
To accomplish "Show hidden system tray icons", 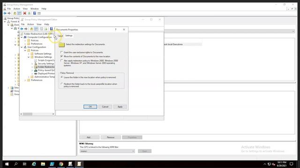I will (x=264, y=164).
